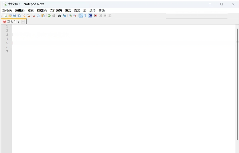239x153 pixels.
Task: Start macro recording with red dot icon
Action: coord(96,16)
